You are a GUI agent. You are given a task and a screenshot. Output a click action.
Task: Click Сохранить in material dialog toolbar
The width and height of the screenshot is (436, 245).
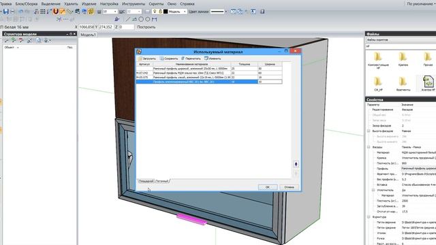tap(168, 59)
